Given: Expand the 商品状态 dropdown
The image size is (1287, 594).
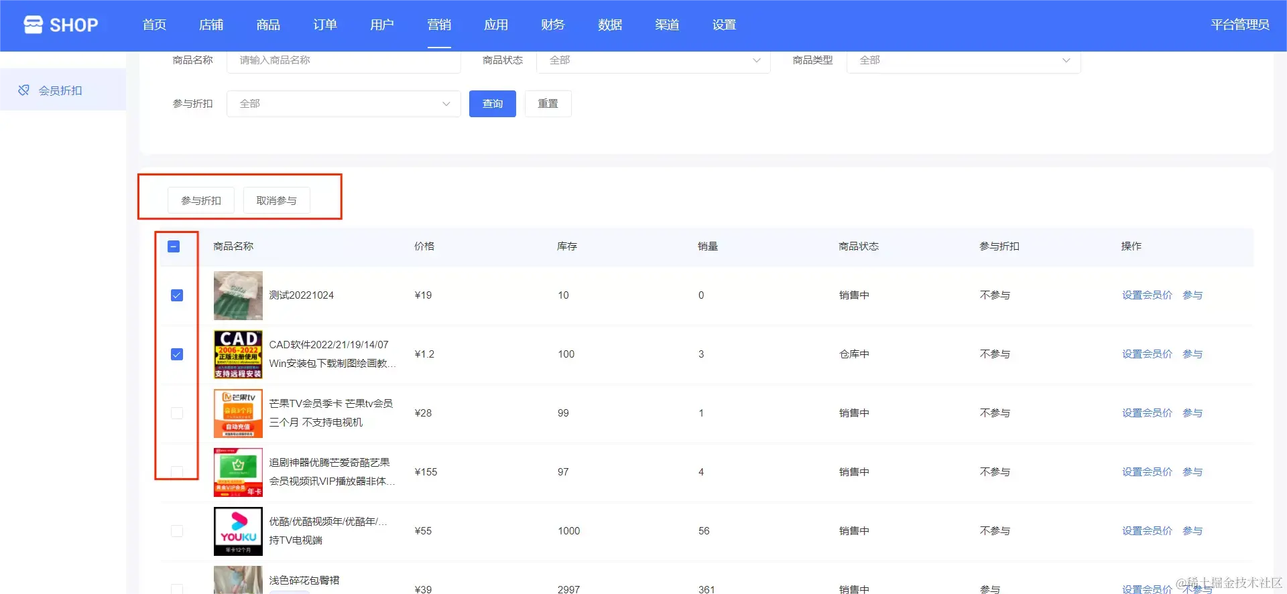Looking at the screenshot, I should coord(654,60).
